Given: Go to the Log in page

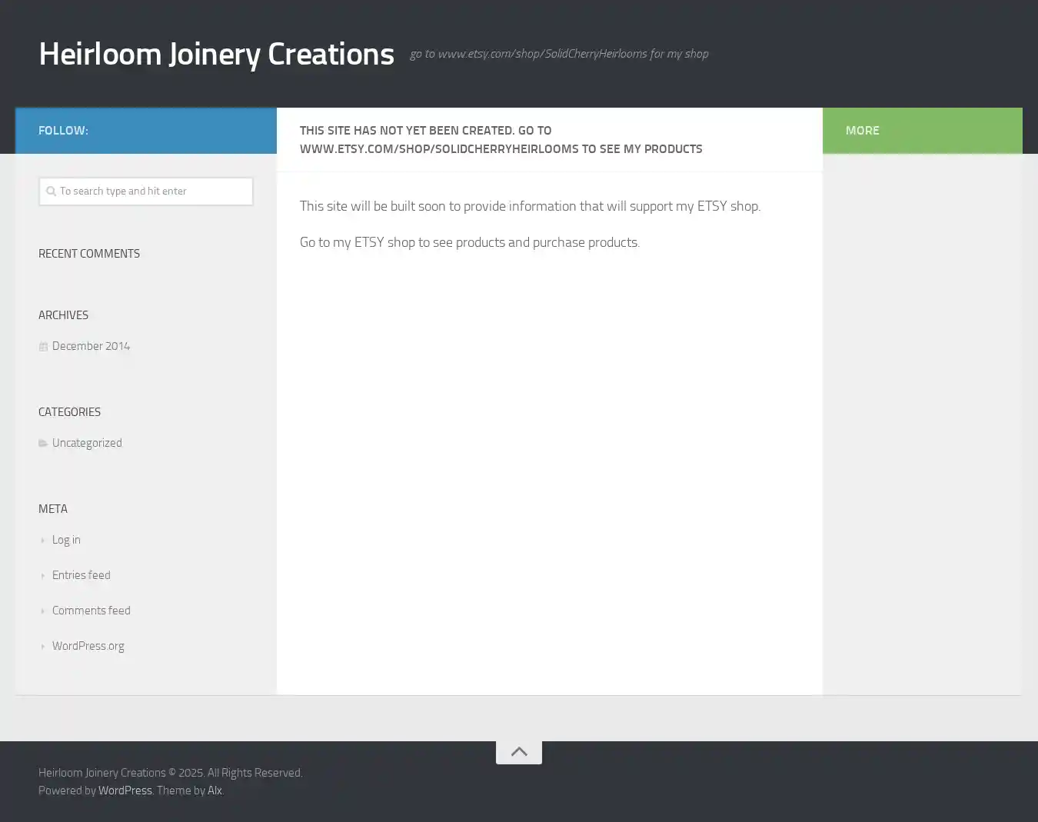Looking at the screenshot, I should tap(66, 540).
